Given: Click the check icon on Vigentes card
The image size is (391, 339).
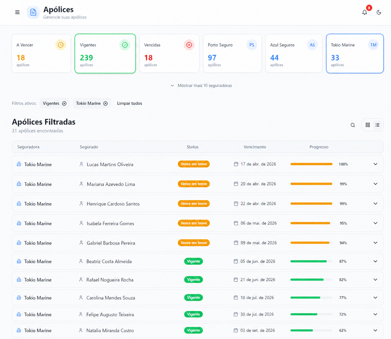Looking at the screenshot, I should [x=125, y=45].
